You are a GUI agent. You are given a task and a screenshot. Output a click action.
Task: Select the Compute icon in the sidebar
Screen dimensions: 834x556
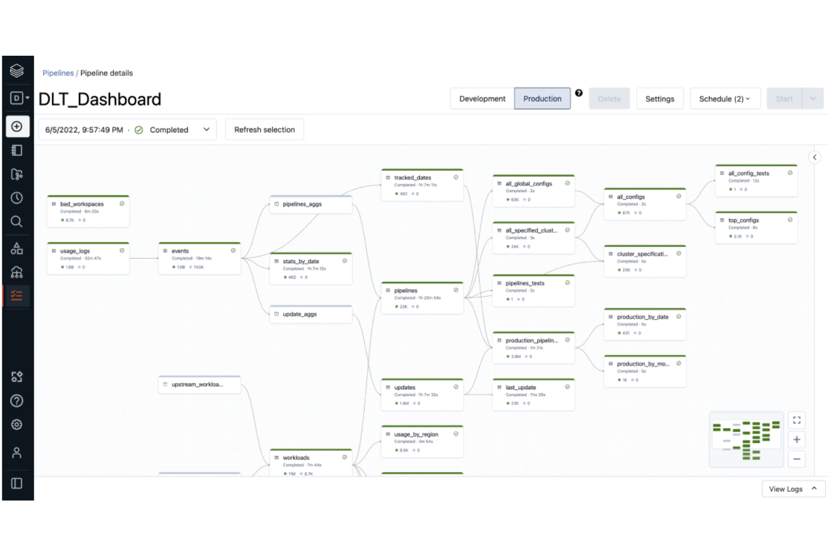pyautogui.click(x=17, y=272)
